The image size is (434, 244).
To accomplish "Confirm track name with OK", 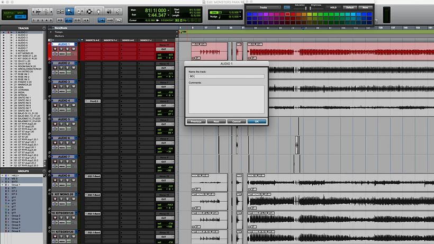I will pyautogui.click(x=257, y=121).
